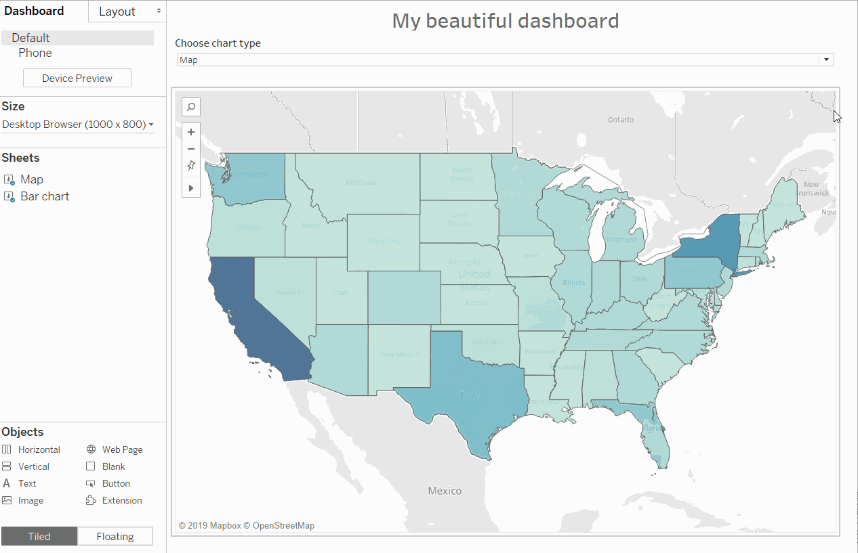Image resolution: width=858 pixels, height=553 pixels.
Task: Zoom in with the map plus button
Action: tap(191, 132)
